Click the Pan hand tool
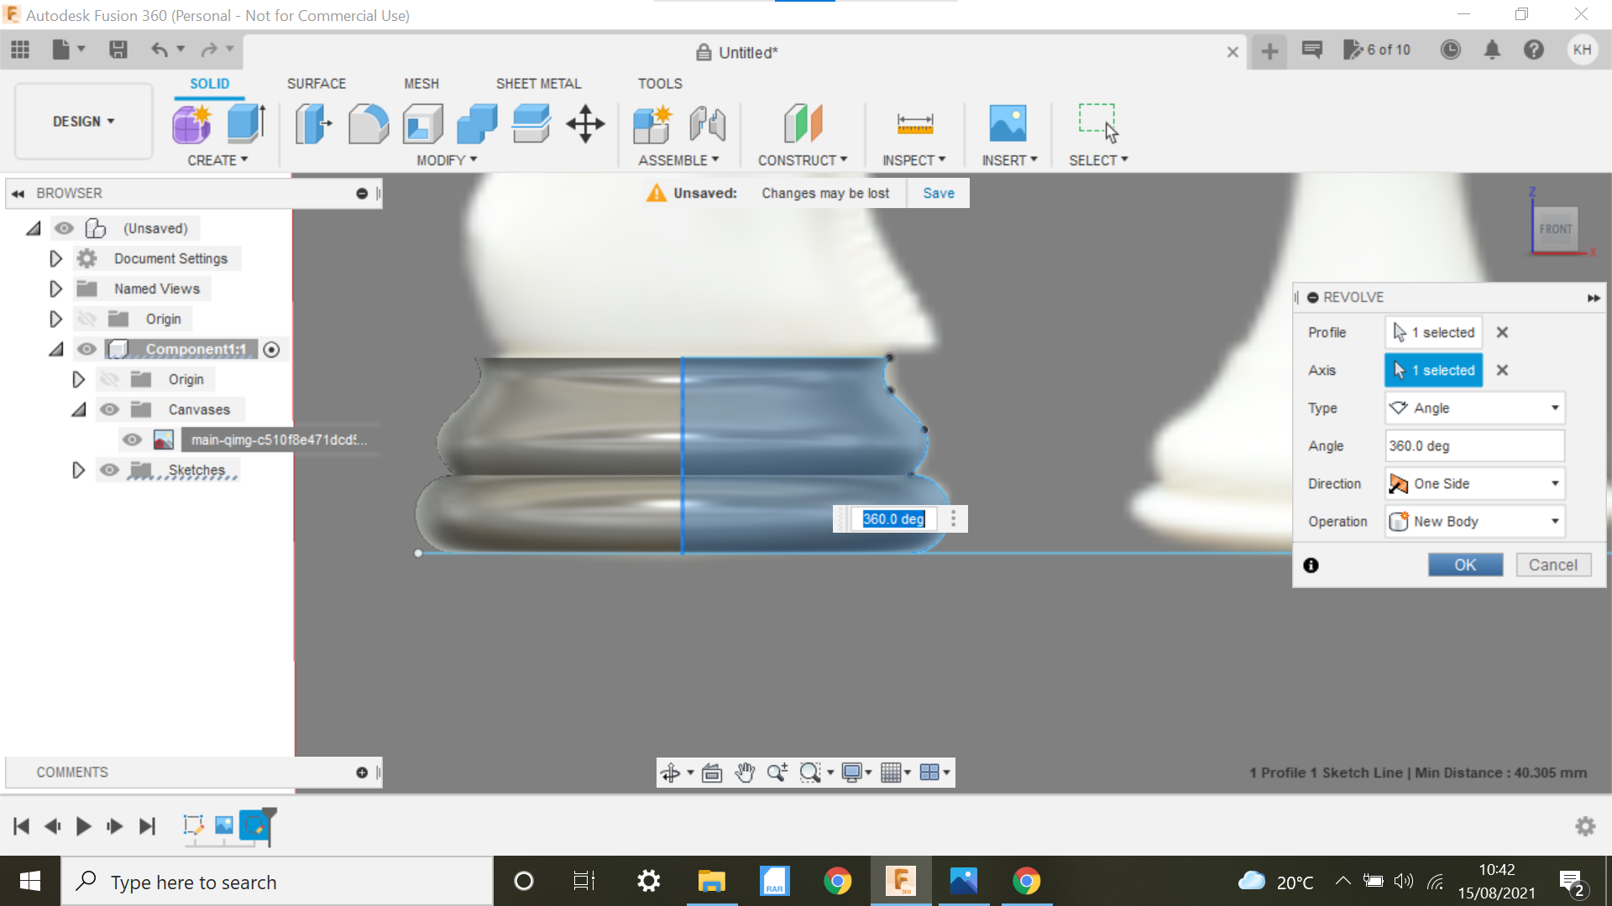The image size is (1612, 906). (744, 773)
